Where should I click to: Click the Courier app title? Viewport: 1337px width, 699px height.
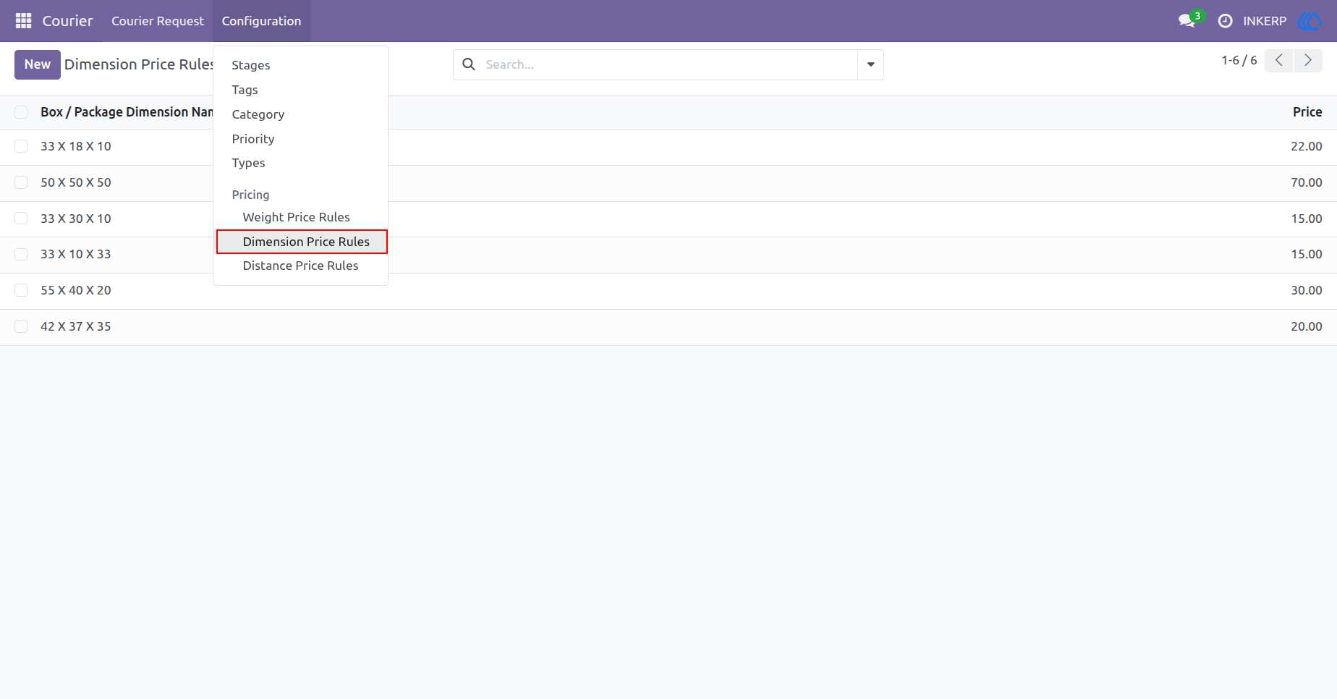(67, 21)
